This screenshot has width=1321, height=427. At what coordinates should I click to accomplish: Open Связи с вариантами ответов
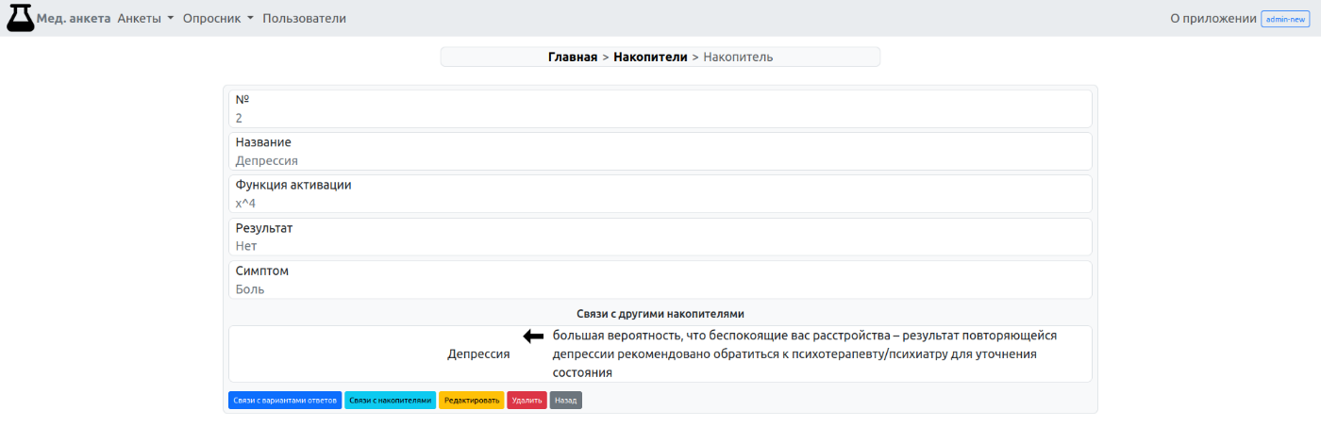point(285,401)
